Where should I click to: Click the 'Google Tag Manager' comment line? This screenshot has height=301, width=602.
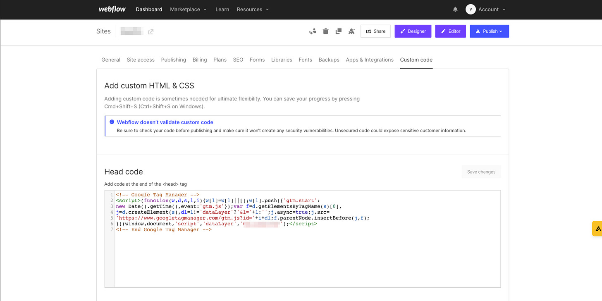click(158, 195)
